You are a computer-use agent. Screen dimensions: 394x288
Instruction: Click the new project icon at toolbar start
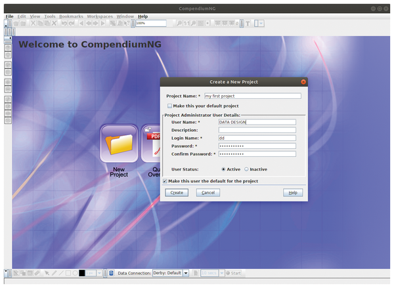pos(16,24)
